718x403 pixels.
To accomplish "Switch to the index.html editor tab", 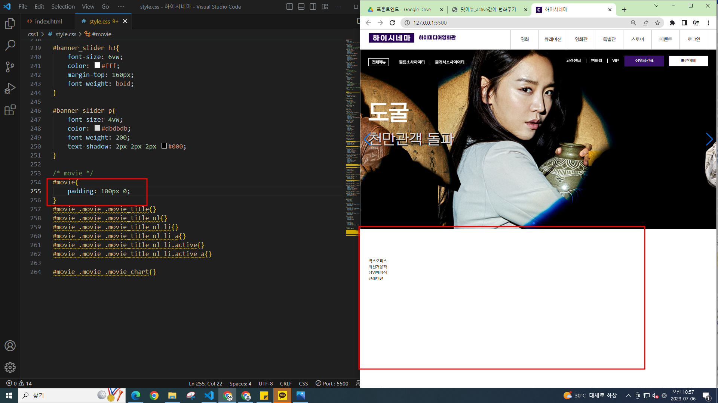I will (x=48, y=21).
